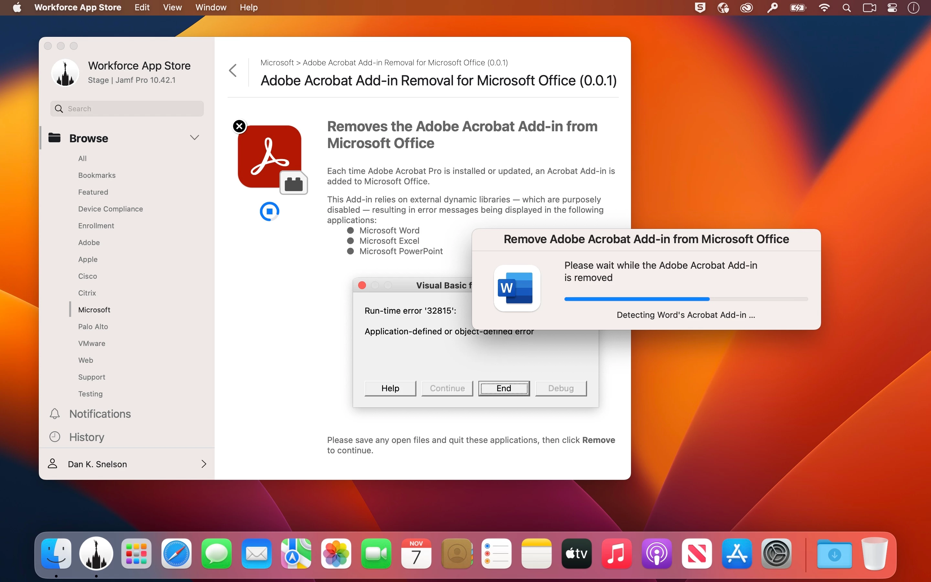Click End in Visual Basic dialog
Screen dimensions: 931x582
pos(504,388)
